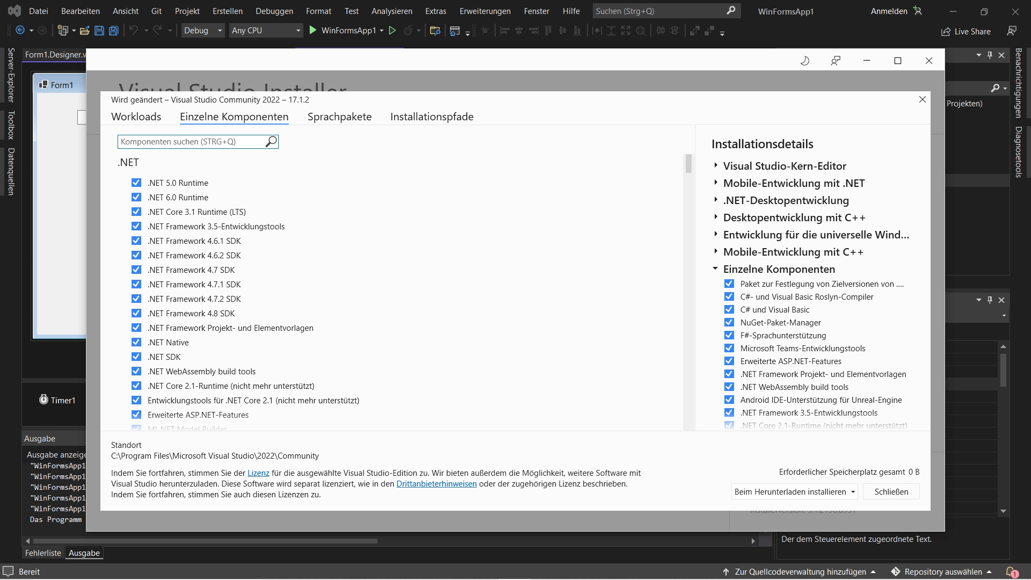Click the open file folder icon
This screenshot has height=580, width=1031.
click(x=84, y=31)
